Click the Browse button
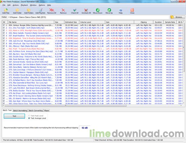Image resolution: width=186 pixels, height=143 pixels. coord(177,17)
